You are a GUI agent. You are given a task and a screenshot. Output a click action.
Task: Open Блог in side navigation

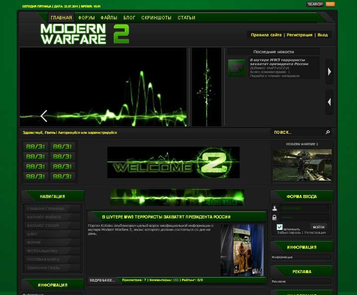click(52, 234)
